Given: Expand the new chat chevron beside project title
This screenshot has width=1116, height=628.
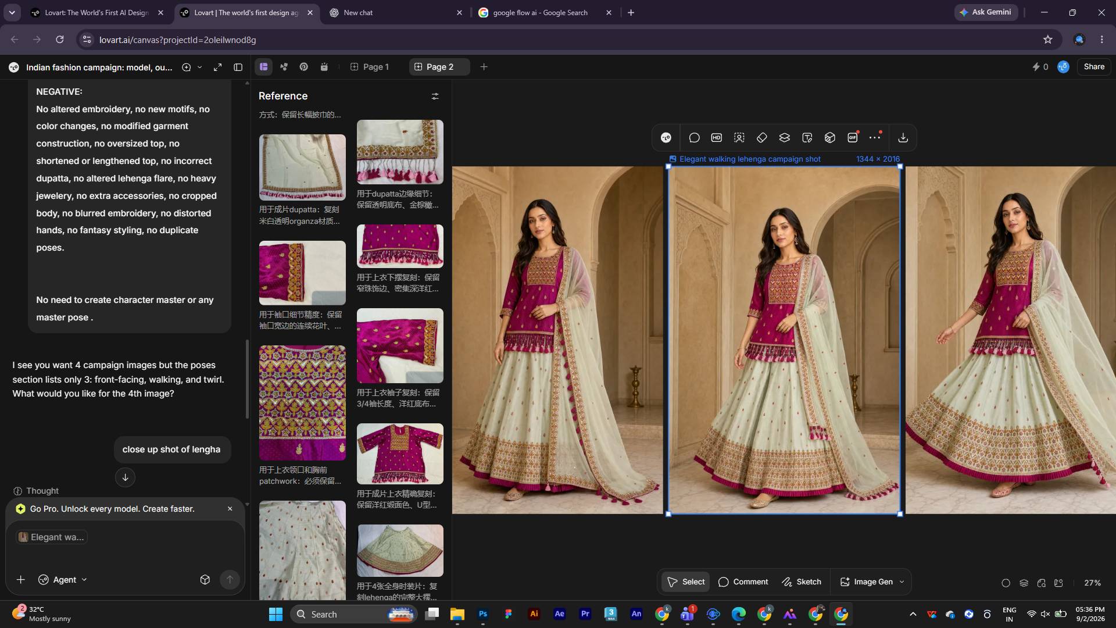Looking at the screenshot, I should pyautogui.click(x=200, y=67).
